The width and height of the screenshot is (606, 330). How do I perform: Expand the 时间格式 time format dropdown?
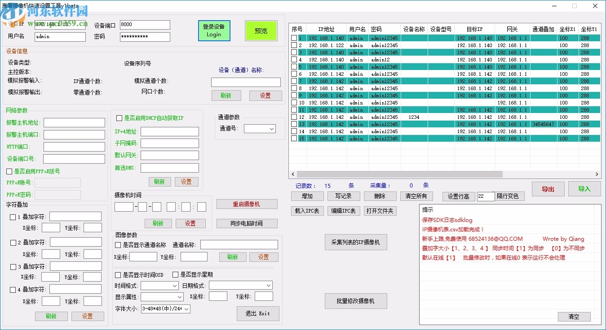pyautogui.click(x=159, y=285)
